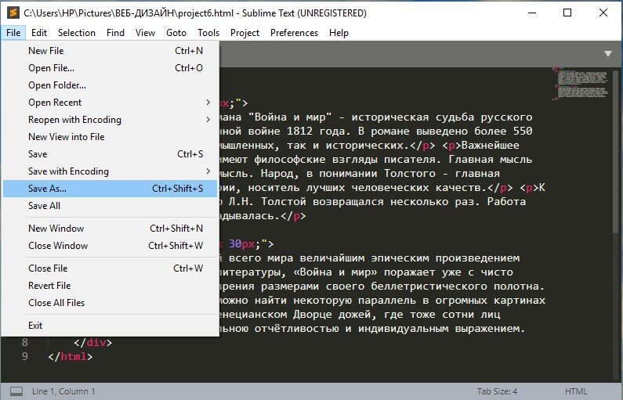Click the word "Толстого" in the editor

(410, 174)
